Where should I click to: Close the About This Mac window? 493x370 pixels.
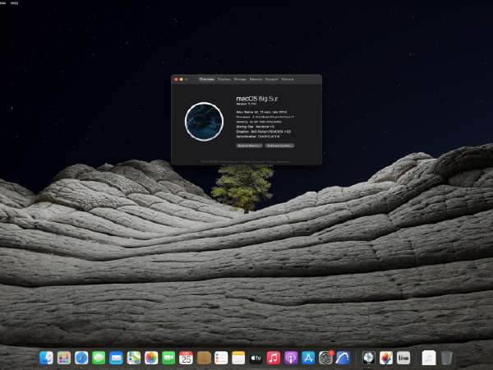tap(176, 79)
